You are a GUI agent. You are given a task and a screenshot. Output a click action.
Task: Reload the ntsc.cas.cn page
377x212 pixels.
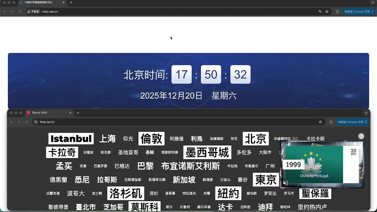(x=20, y=11)
